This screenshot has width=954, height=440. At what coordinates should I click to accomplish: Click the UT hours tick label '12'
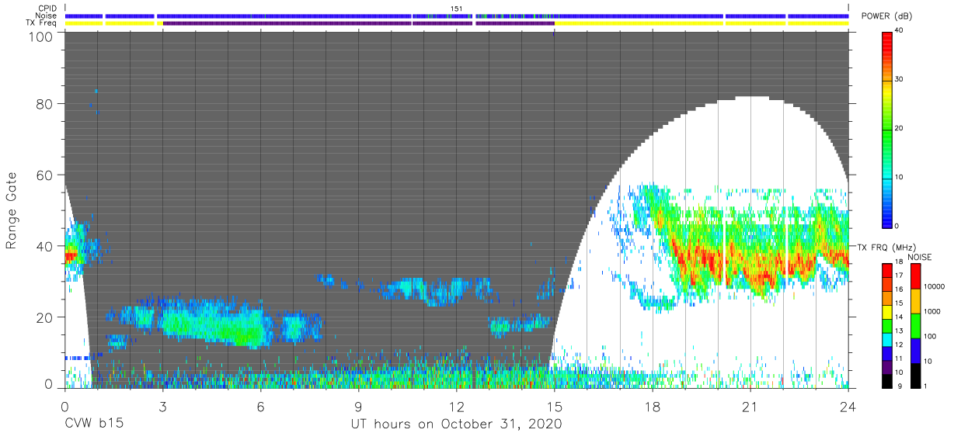click(456, 405)
